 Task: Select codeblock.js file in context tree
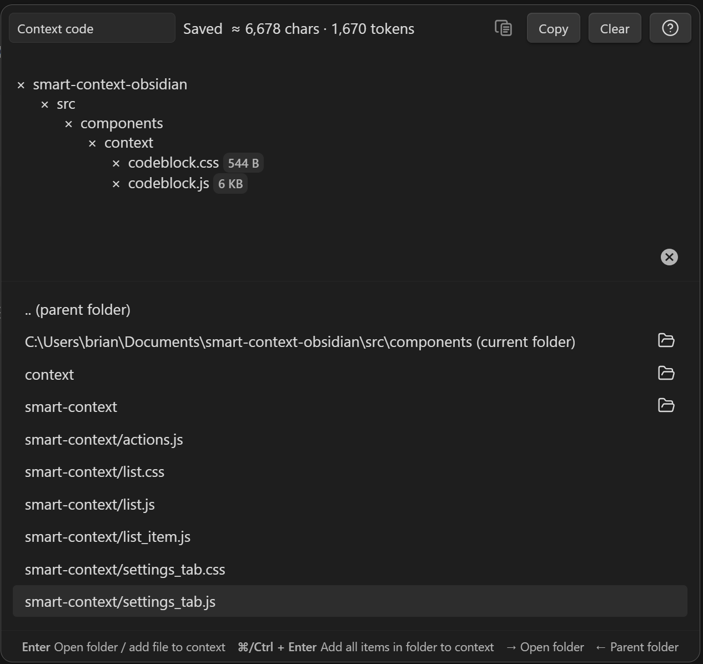click(x=168, y=184)
